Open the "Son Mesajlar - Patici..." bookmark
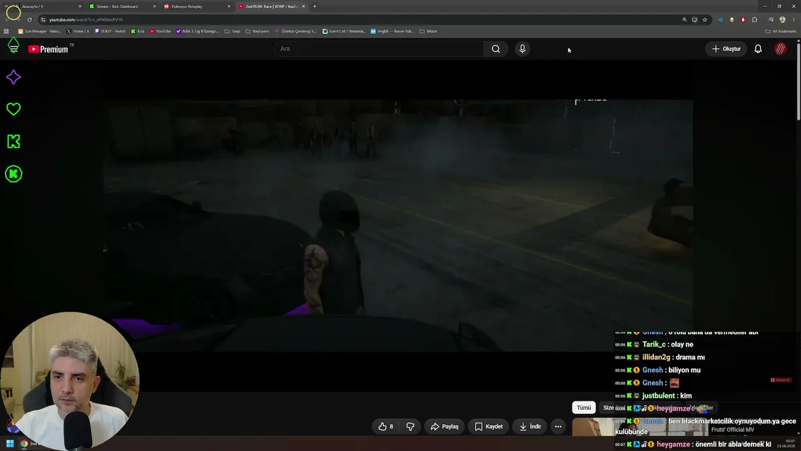This screenshot has width=801, height=451. [x=39, y=31]
